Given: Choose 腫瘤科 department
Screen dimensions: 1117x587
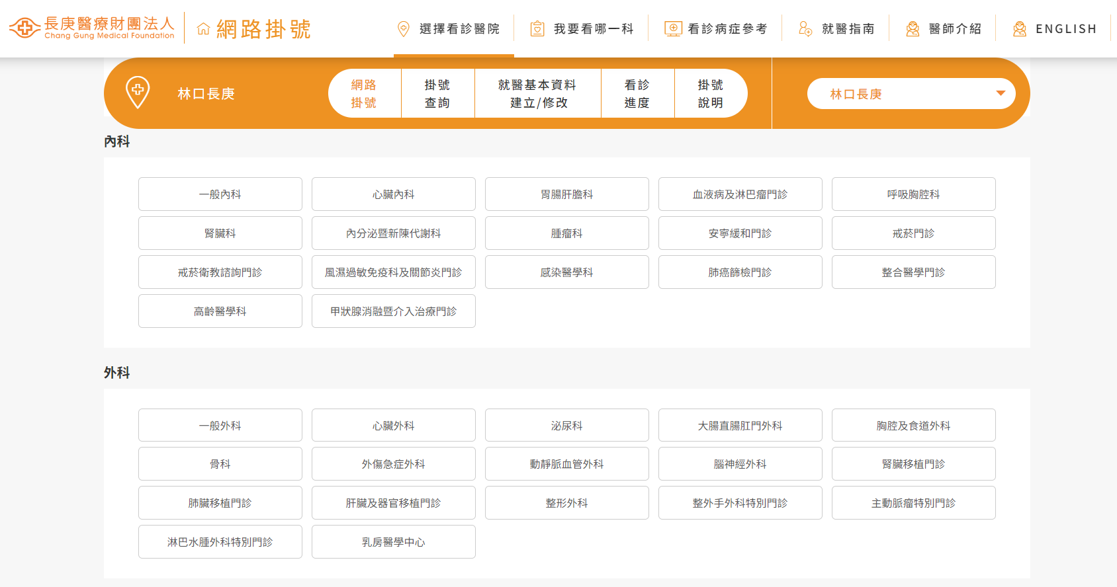Looking at the screenshot, I should pos(567,233).
